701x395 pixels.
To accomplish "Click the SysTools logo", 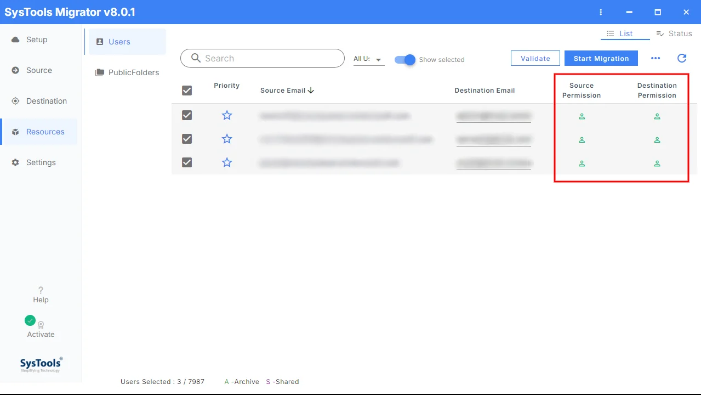I will [41, 364].
